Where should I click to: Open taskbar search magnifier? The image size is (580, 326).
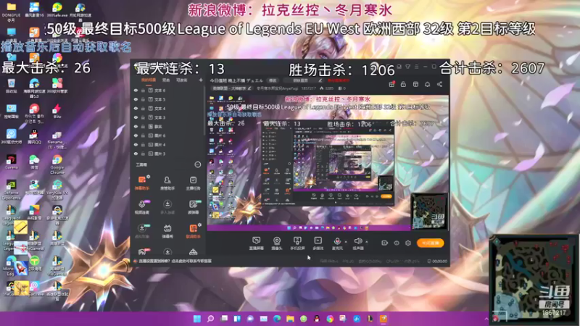pos(210,319)
